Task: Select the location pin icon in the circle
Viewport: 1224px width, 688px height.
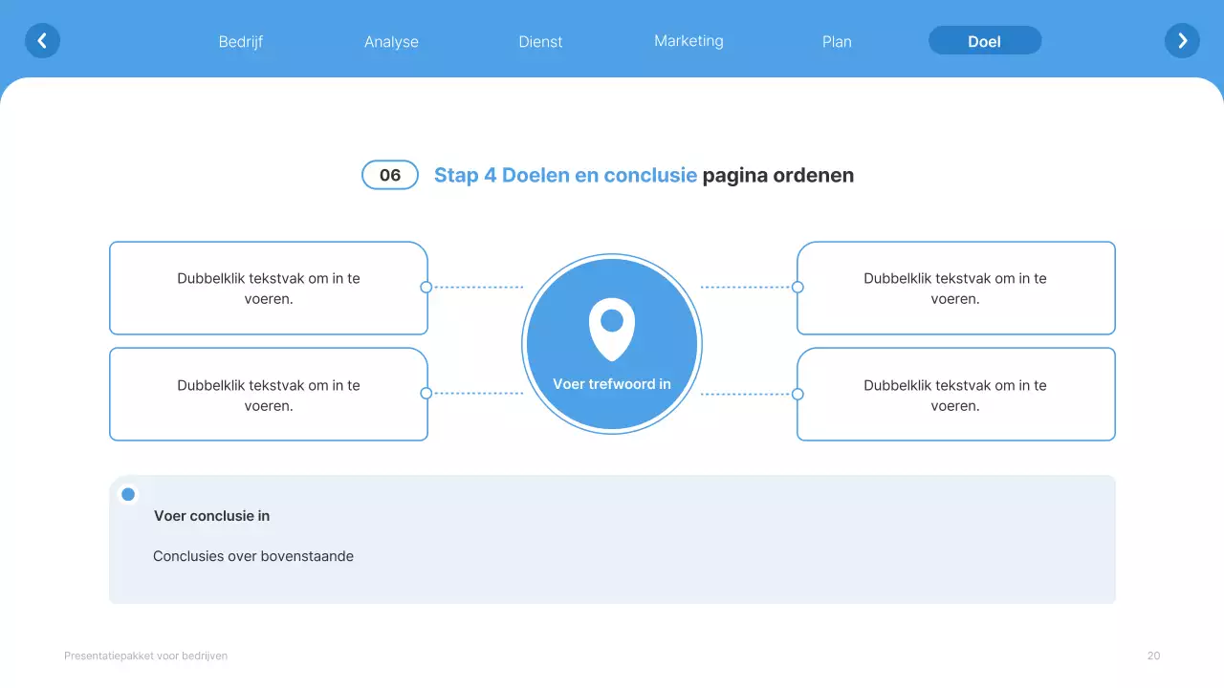Action: pyautogui.click(x=611, y=325)
